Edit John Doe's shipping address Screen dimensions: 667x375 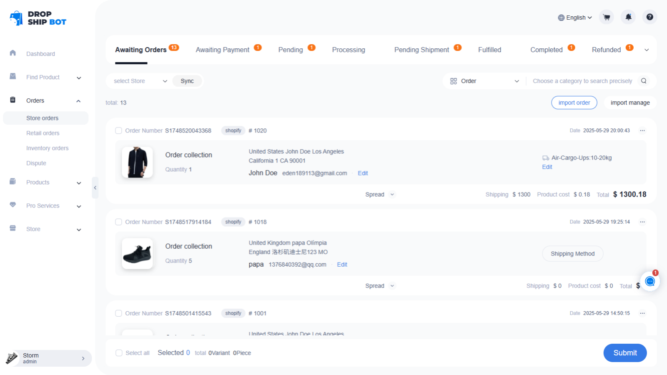(x=362, y=173)
